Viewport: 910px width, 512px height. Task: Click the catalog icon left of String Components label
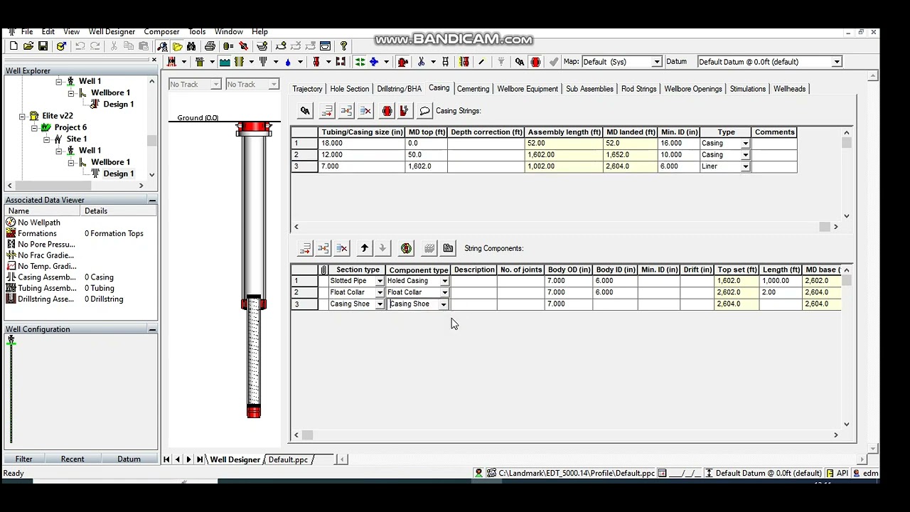point(448,248)
